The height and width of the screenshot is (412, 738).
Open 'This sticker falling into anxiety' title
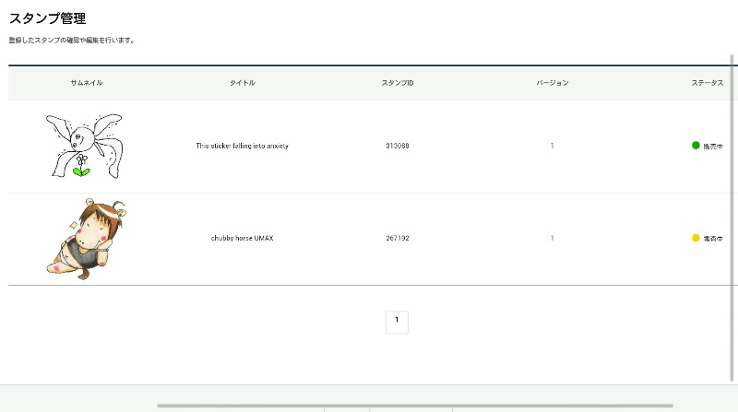[x=242, y=146]
